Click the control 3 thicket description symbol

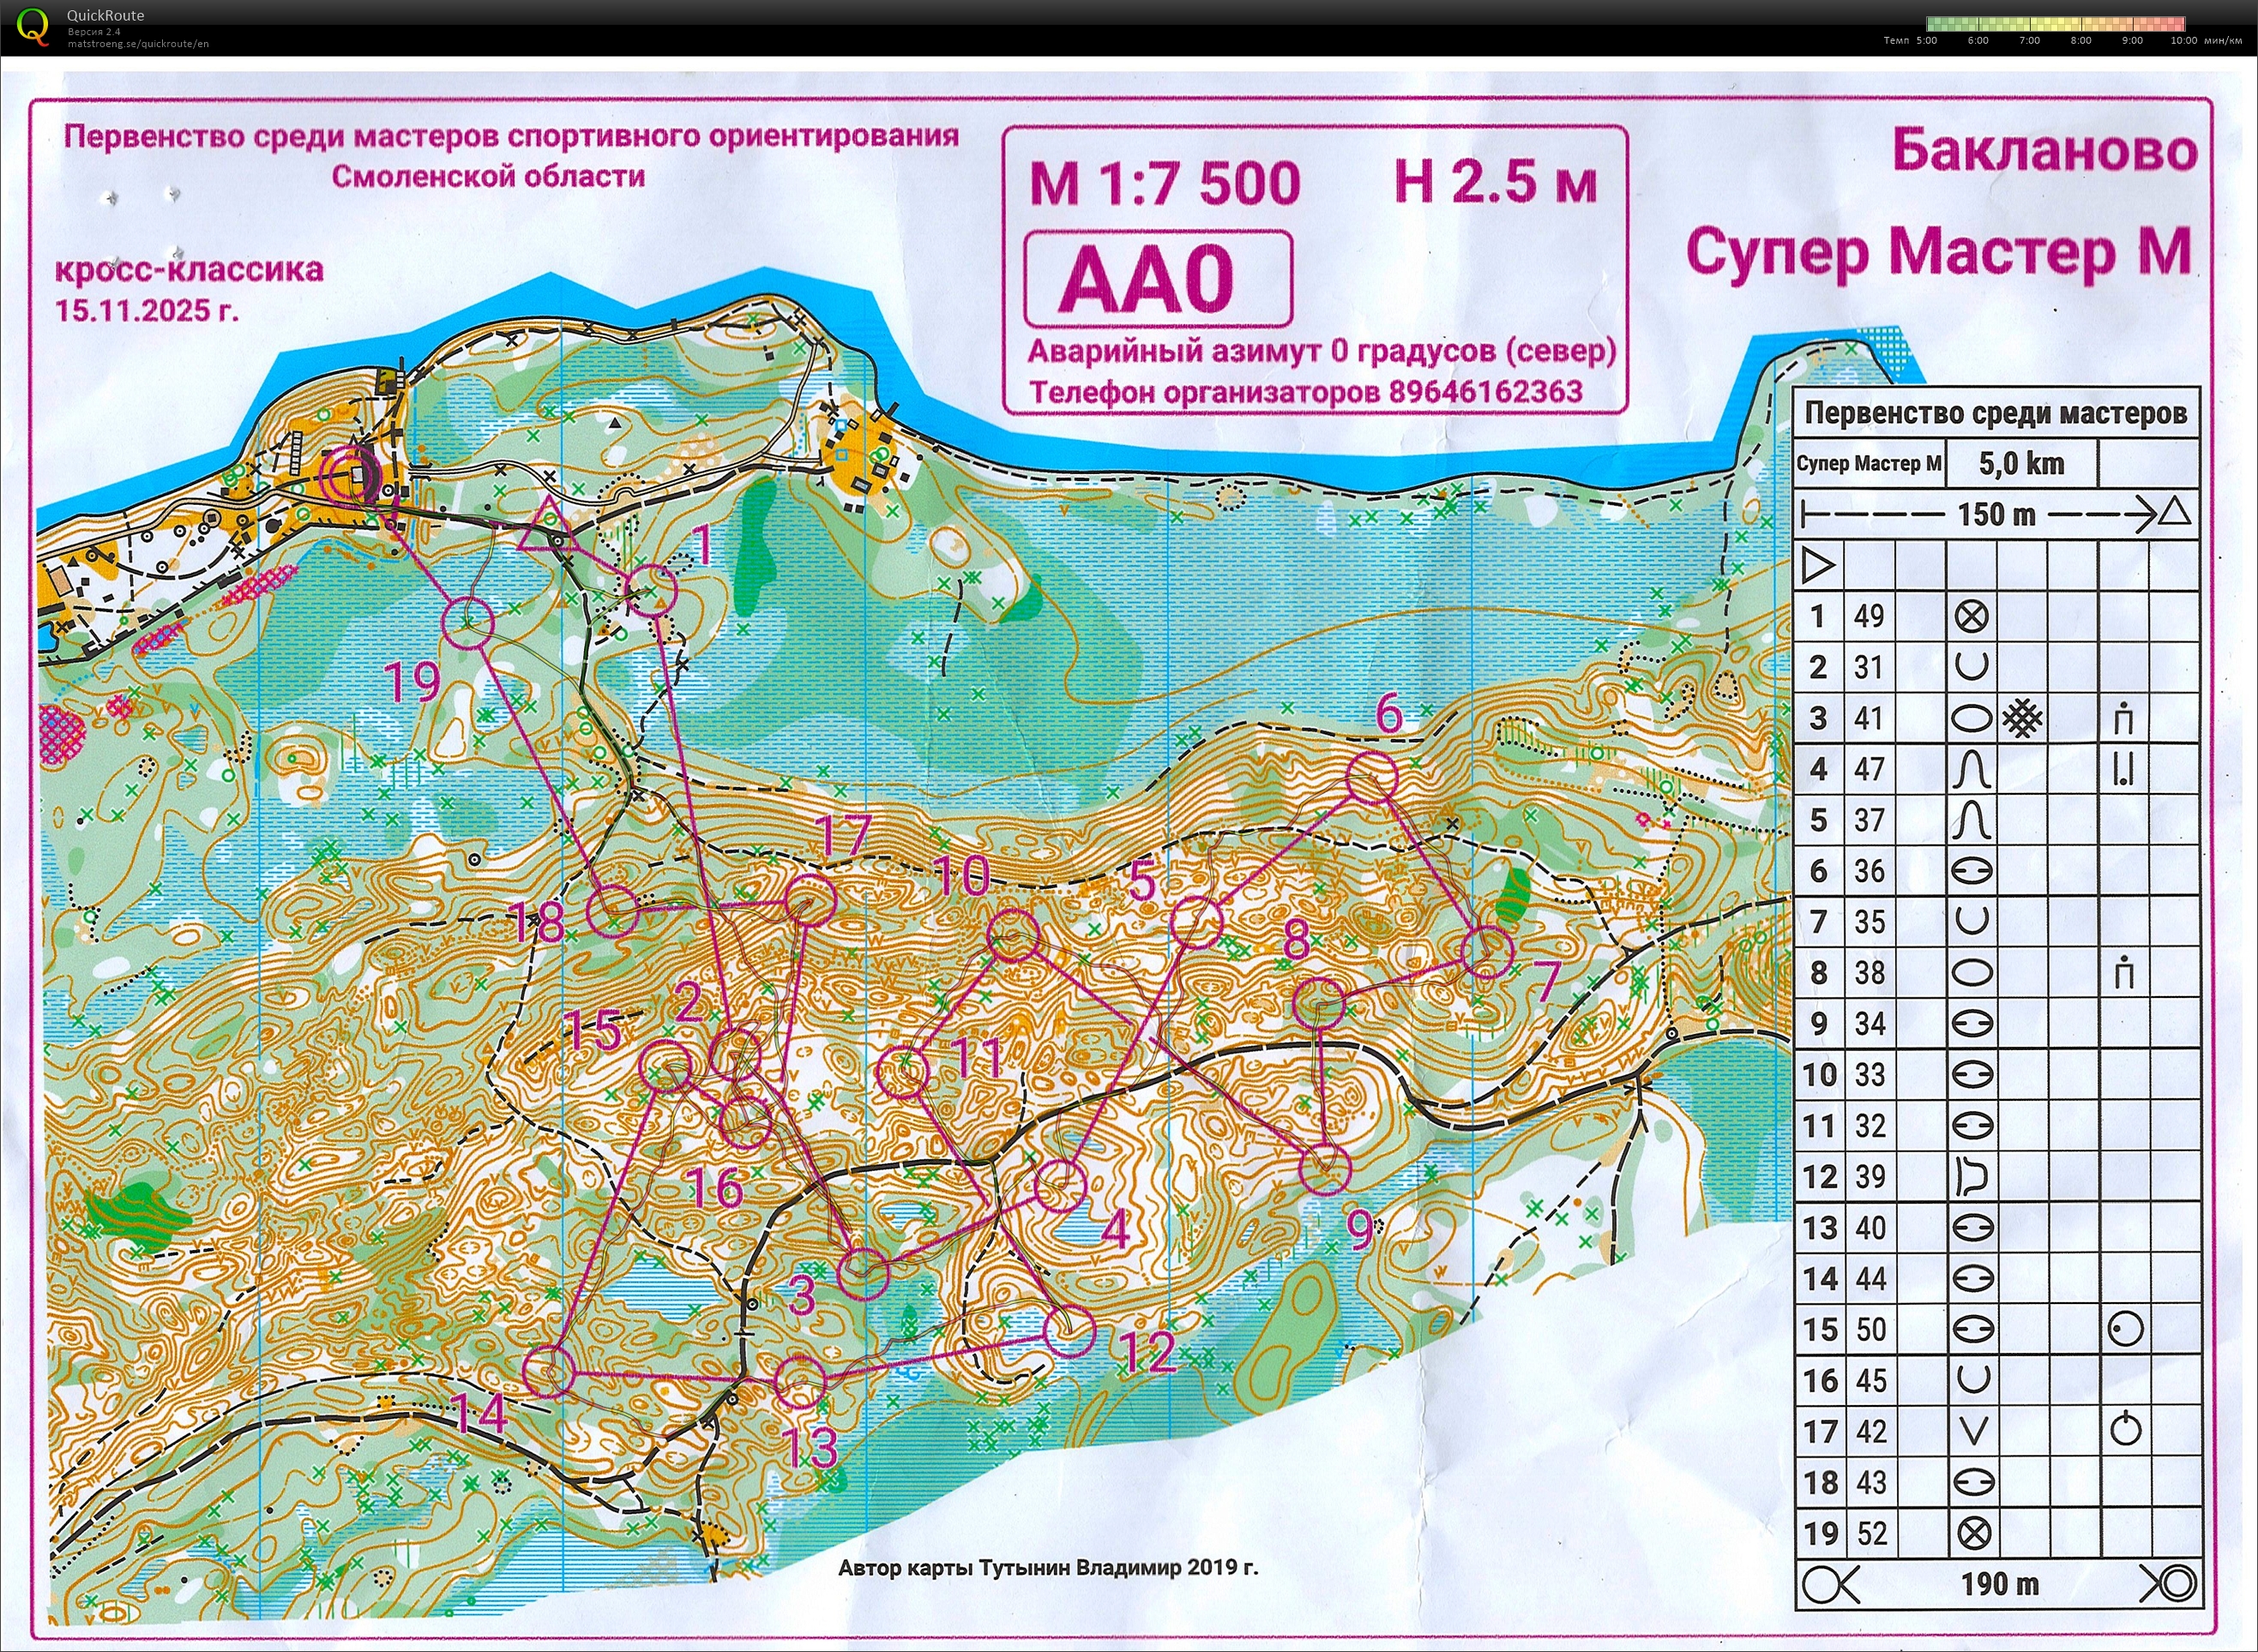click(2022, 718)
